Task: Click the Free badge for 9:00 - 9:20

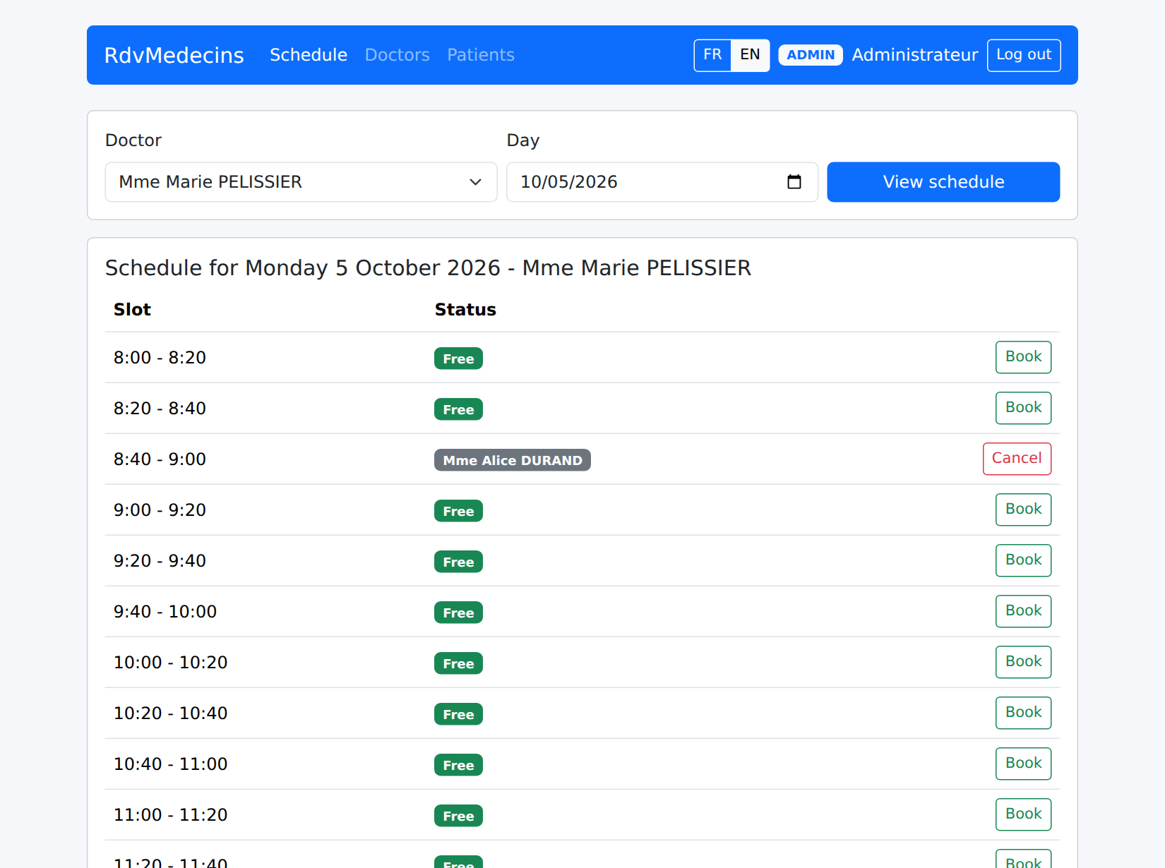Action: (458, 511)
